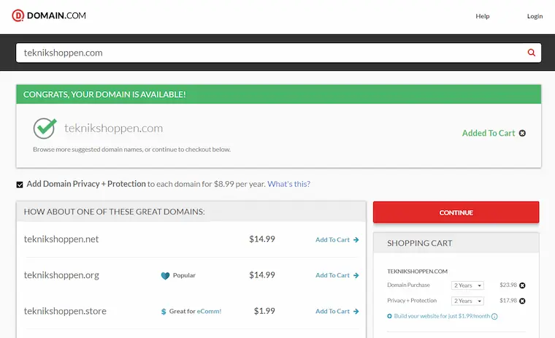Click the 'Great for' label text

coord(183,312)
